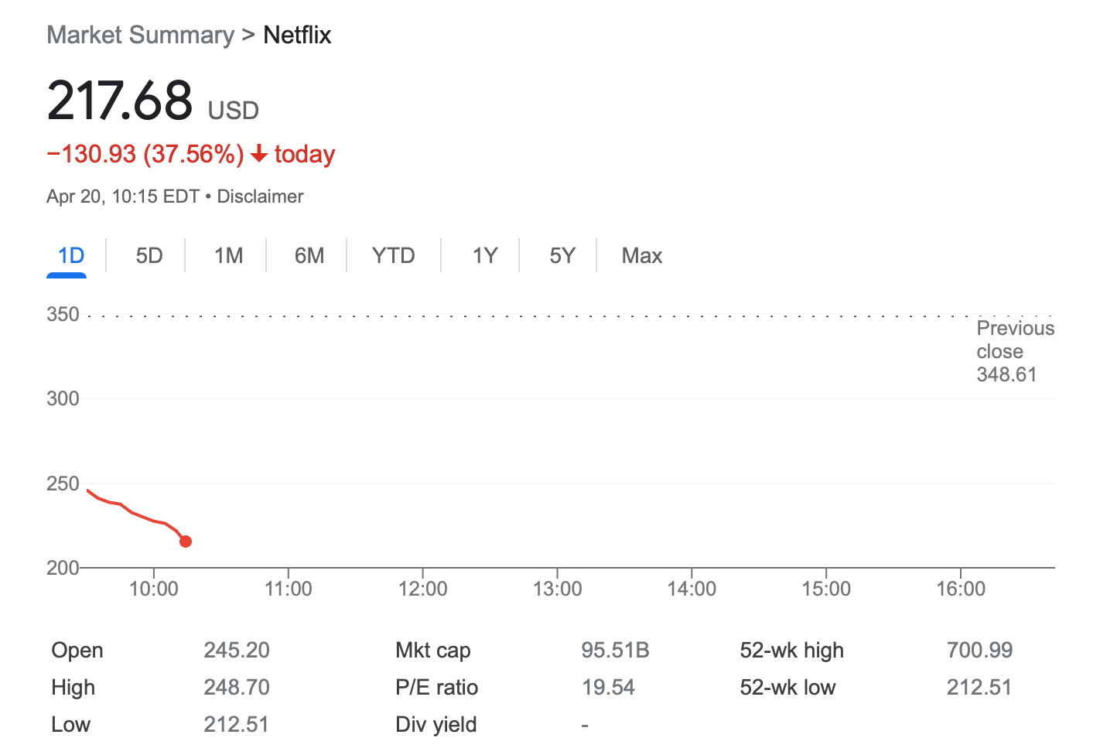The width and height of the screenshot is (1100, 755).
Task: Click the P/E ratio value 19.54
Action: (x=609, y=688)
